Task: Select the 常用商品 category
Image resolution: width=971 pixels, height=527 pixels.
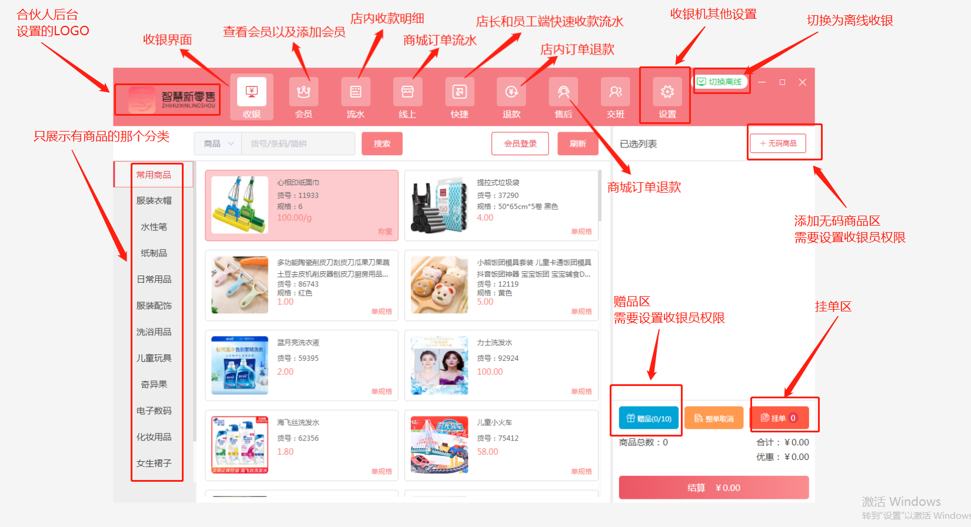Action: [x=154, y=174]
